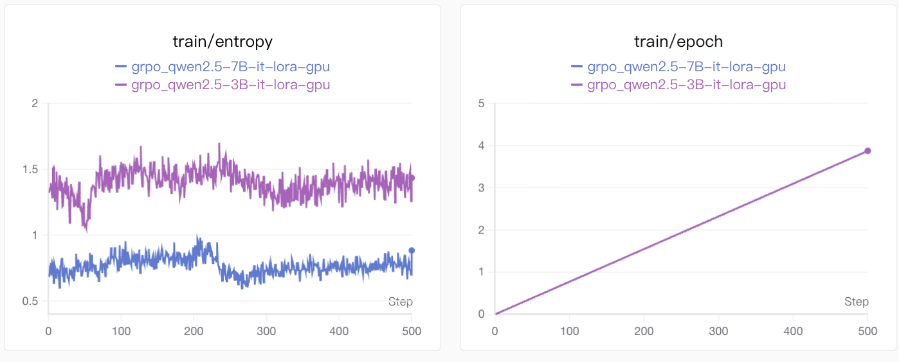This screenshot has width=899, height=362.
Task: Click the 300 x-axis tick on the epoch chart
Action: (x=718, y=331)
